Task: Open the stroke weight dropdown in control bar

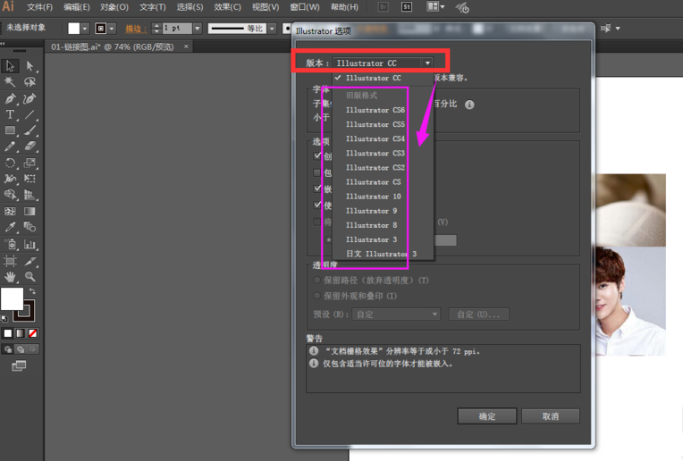Action: click(x=198, y=29)
